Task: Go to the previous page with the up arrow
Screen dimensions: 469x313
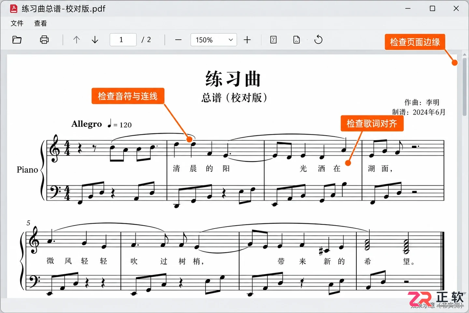Action: (x=77, y=40)
